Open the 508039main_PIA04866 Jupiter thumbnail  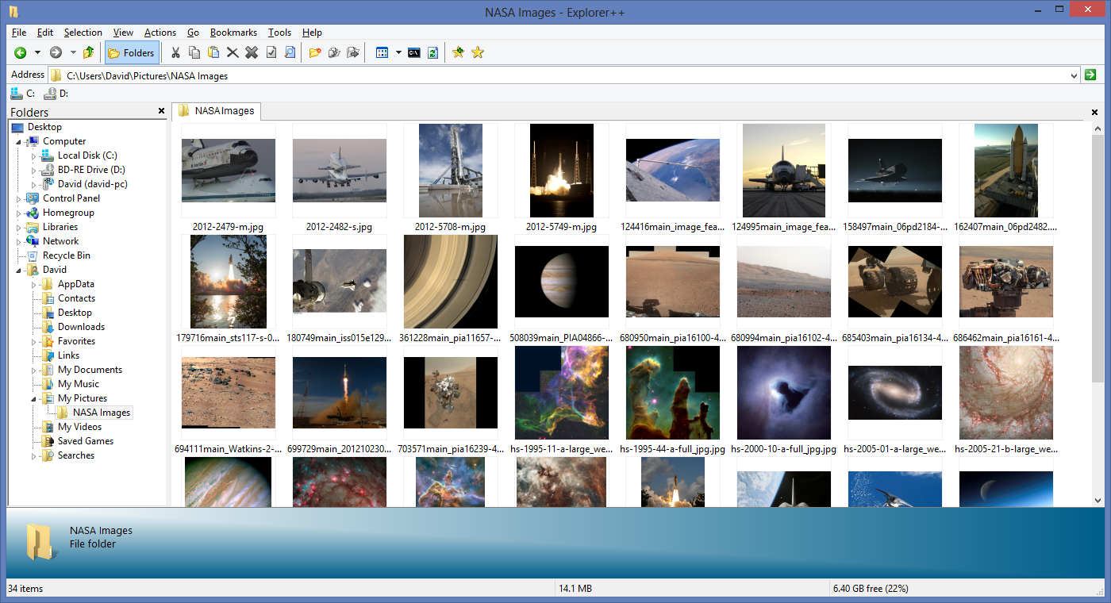(x=561, y=281)
